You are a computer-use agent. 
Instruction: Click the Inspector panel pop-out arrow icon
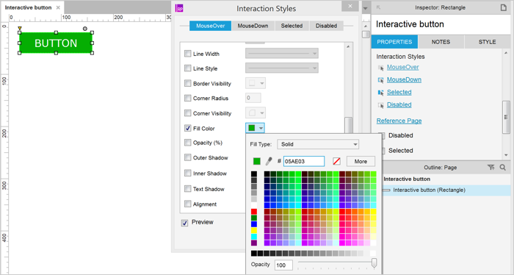[378, 7]
